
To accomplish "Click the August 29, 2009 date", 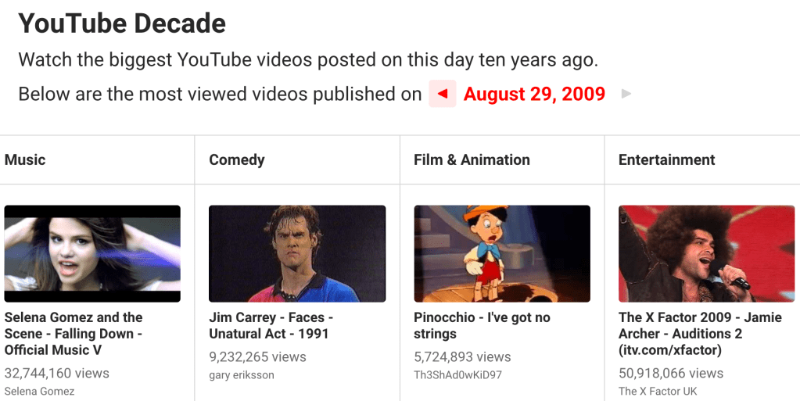I will (534, 95).
